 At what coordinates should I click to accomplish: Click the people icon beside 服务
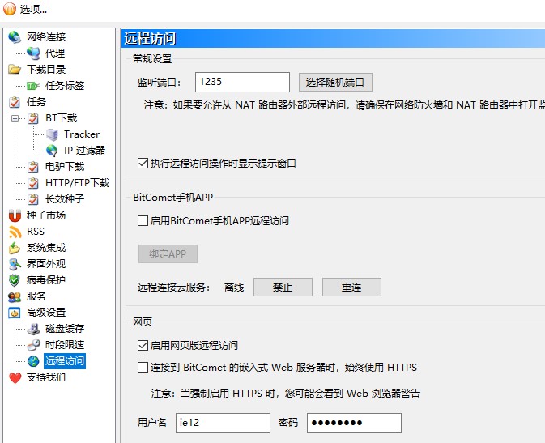(15, 296)
